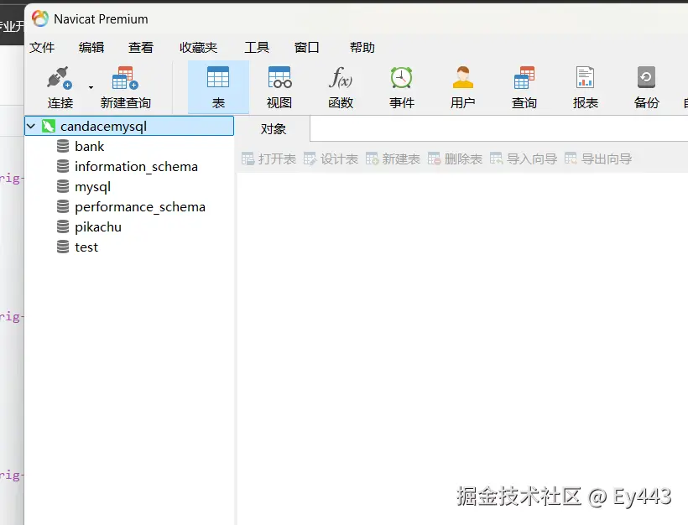Click the Open Table (打开表) button
Screen dimensions: 688x525
(268, 159)
